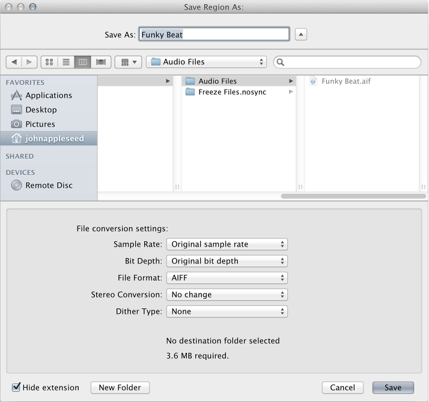Open Applications in the sidebar
The width and height of the screenshot is (429, 402).
tap(49, 95)
